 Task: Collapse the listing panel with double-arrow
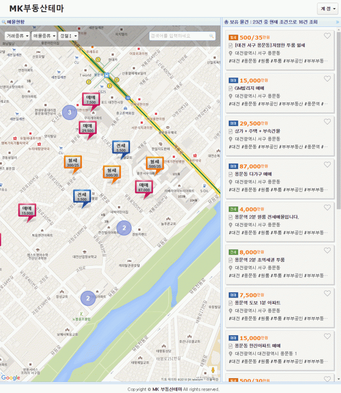click(337, 22)
